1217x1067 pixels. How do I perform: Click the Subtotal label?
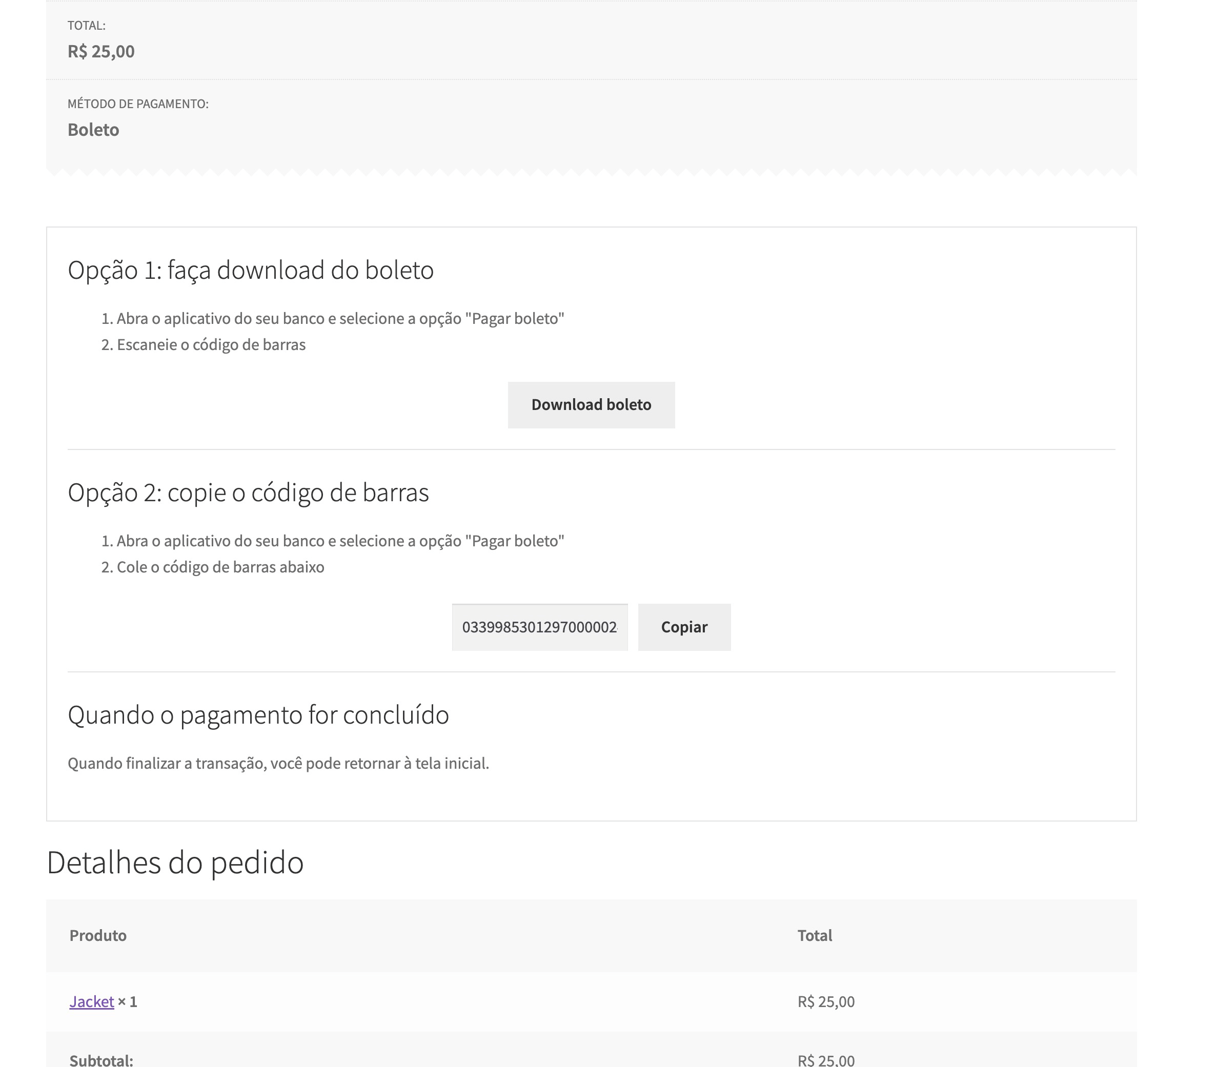(x=101, y=1060)
